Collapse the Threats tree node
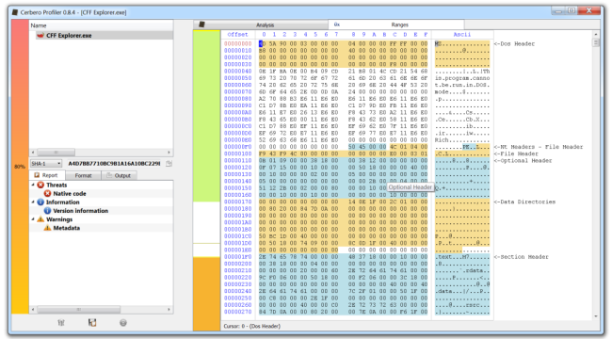The image size is (612, 339). point(33,185)
